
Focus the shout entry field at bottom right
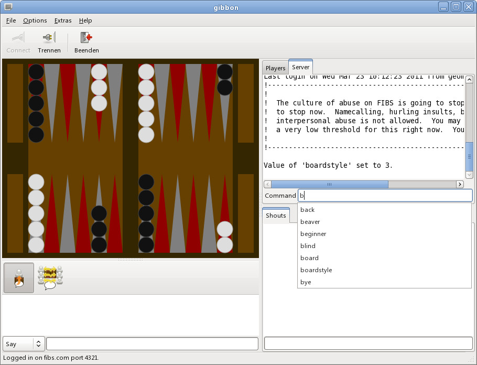[x=368, y=343]
